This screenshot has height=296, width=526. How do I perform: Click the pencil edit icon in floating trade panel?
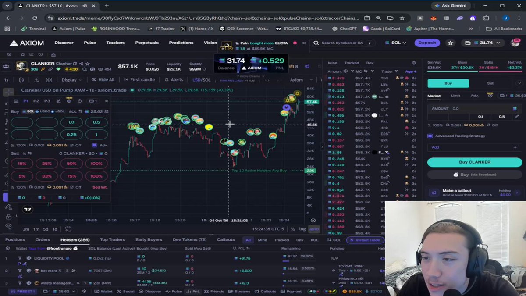58,101
